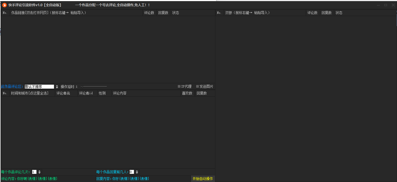Click the 评论内容 column header

[120, 93]
